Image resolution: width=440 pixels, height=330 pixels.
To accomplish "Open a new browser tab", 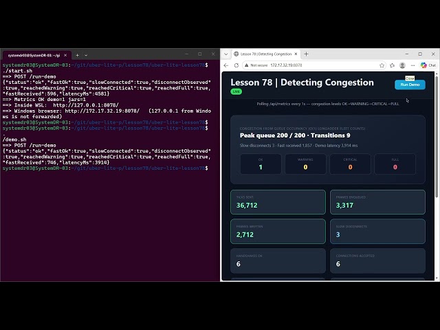I will [x=306, y=54].
